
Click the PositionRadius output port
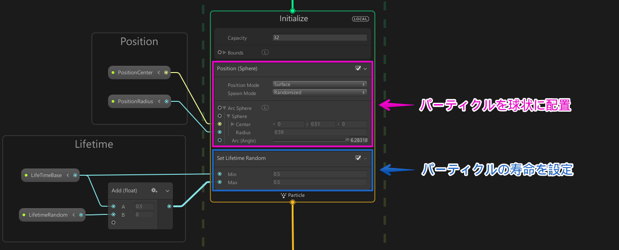click(x=167, y=101)
